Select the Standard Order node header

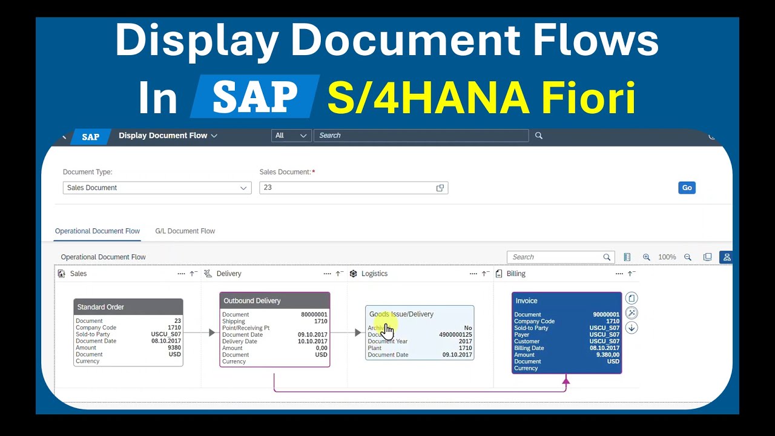click(128, 307)
